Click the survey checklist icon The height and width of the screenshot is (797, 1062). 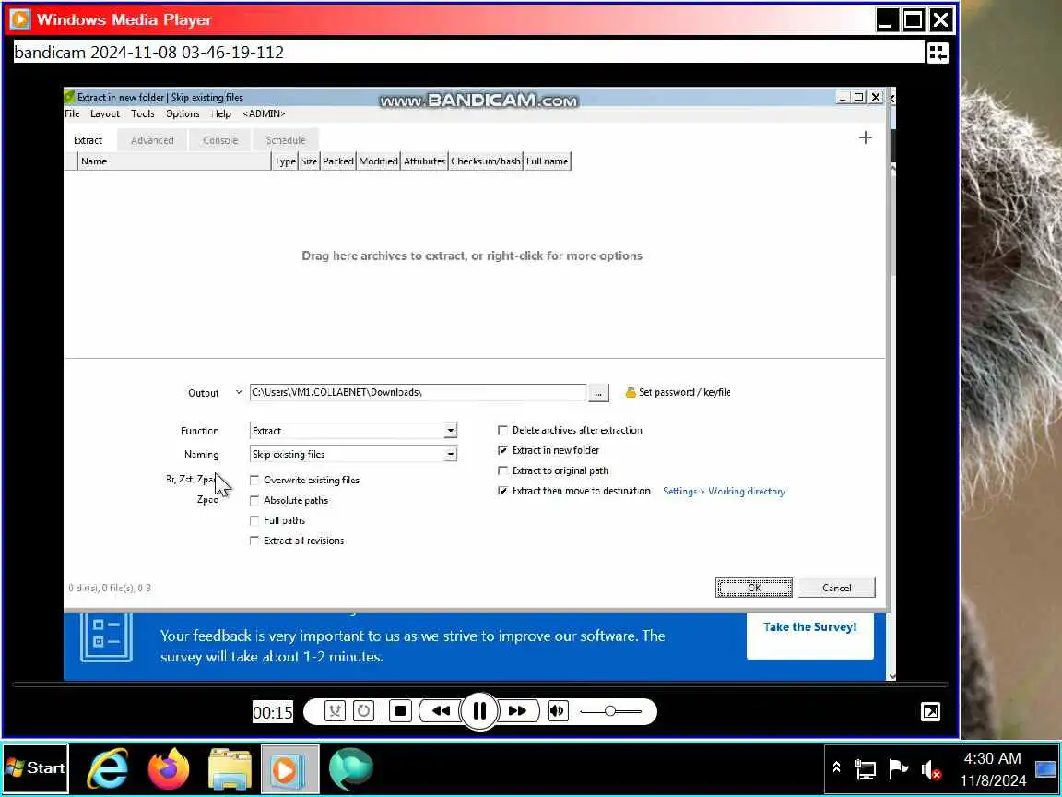coord(106,637)
